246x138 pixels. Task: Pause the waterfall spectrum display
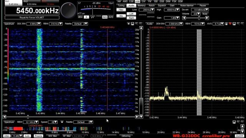(x=128, y=24)
